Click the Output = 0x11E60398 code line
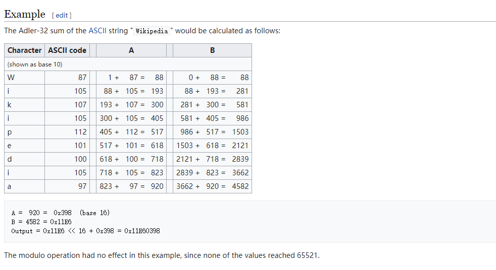This screenshot has width=496, height=270. [x=85, y=231]
